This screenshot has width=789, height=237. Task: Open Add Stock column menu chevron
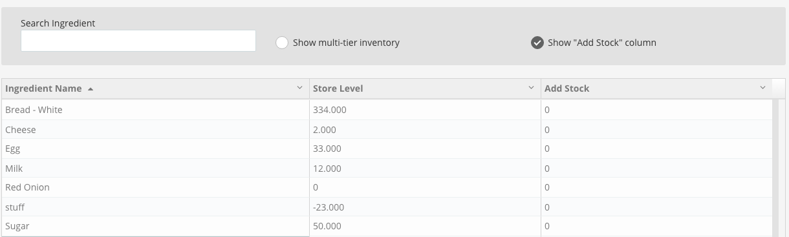pyautogui.click(x=763, y=88)
